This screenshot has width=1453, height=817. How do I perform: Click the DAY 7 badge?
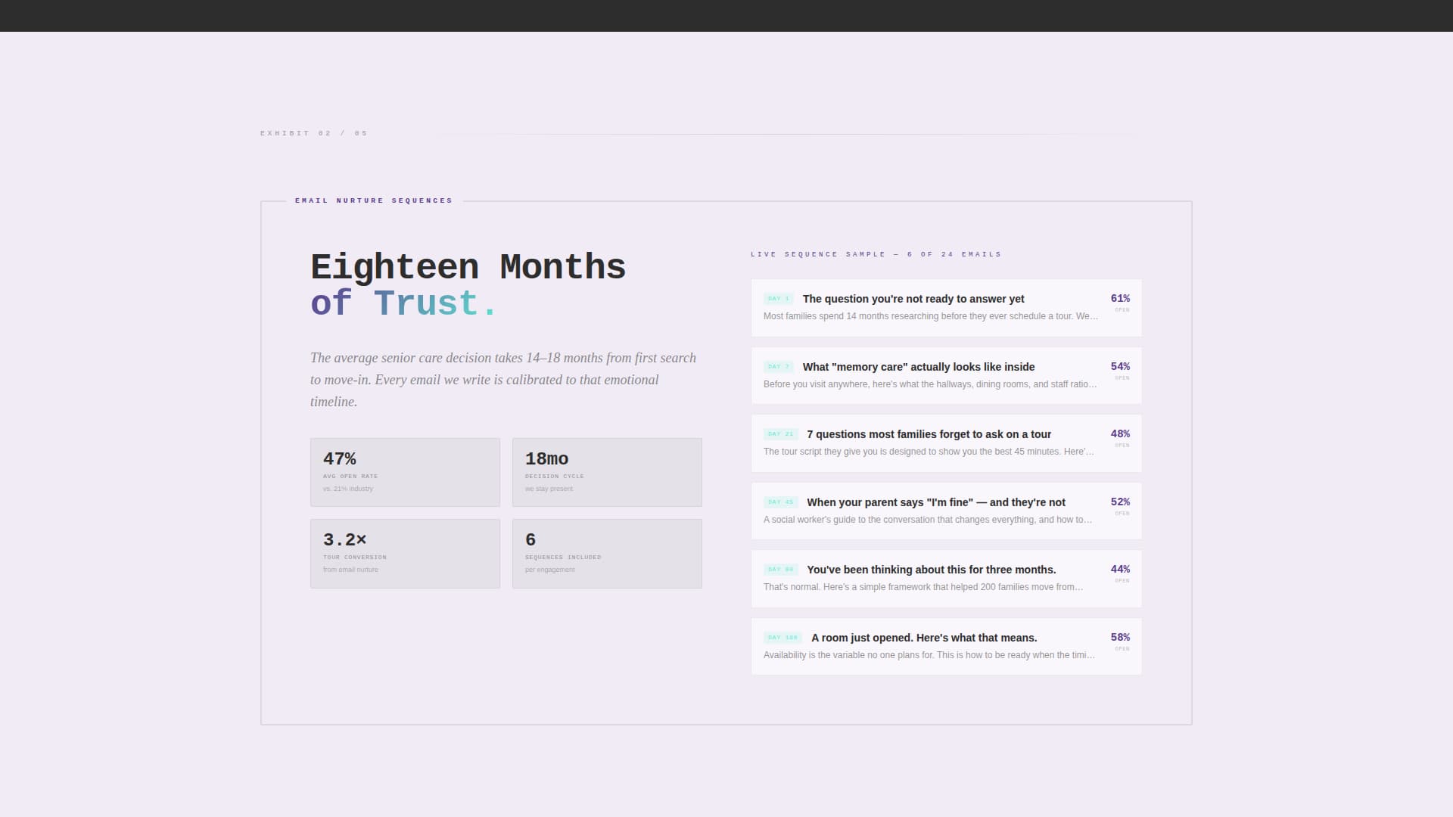pos(778,367)
